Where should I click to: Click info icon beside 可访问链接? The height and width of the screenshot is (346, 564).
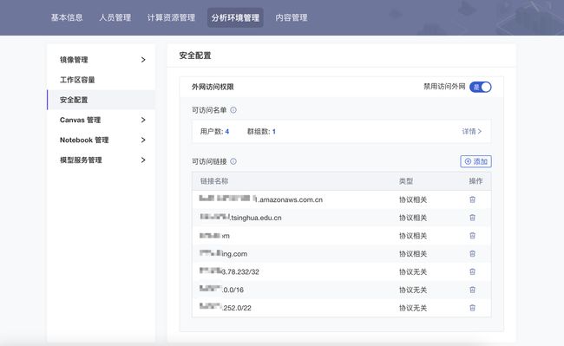[233, 161]
